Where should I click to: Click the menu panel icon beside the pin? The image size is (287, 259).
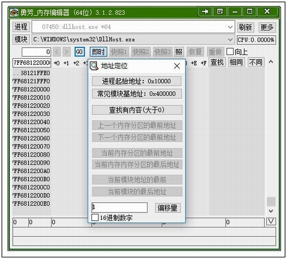[220, 11]
